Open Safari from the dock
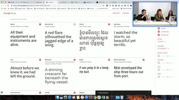 tap(70, 97)
